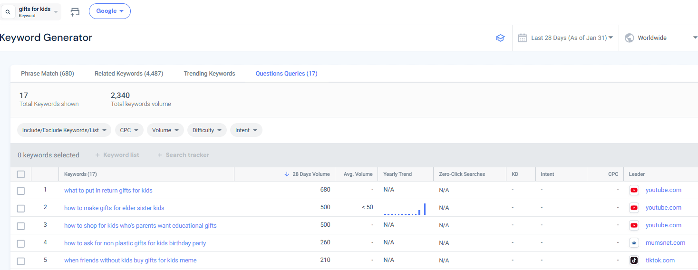Switch to Phrase Match (680) tab

(48, 74)
